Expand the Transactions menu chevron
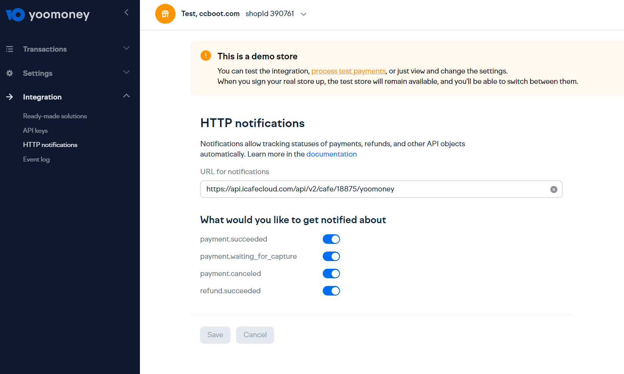This screenshot has width=624, height=374. click(126, 48)
